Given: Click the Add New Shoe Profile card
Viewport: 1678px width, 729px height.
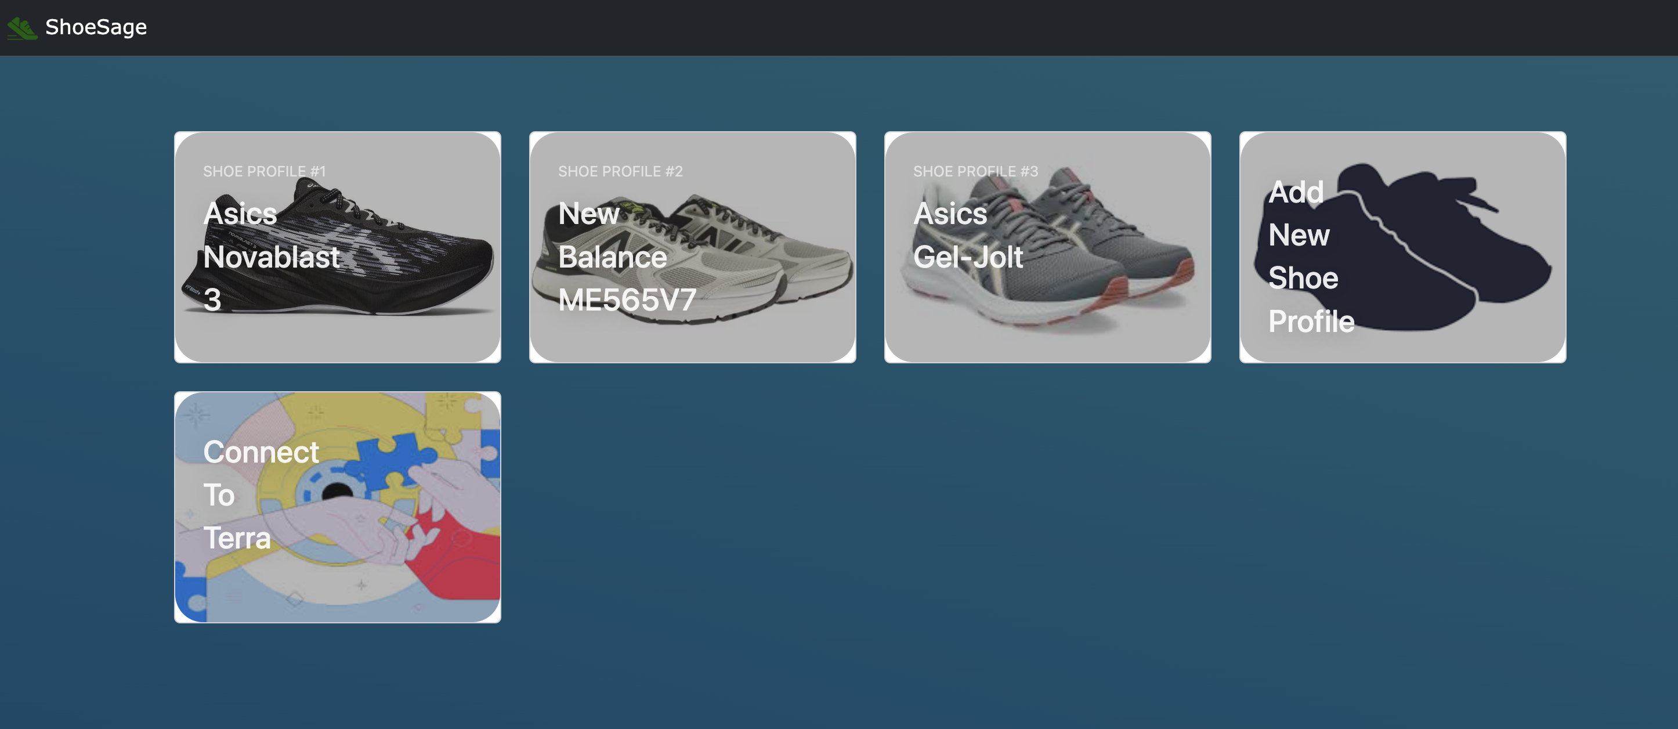Looking at the screenshot, I should pyautogui.click(x=1402, y=247).
